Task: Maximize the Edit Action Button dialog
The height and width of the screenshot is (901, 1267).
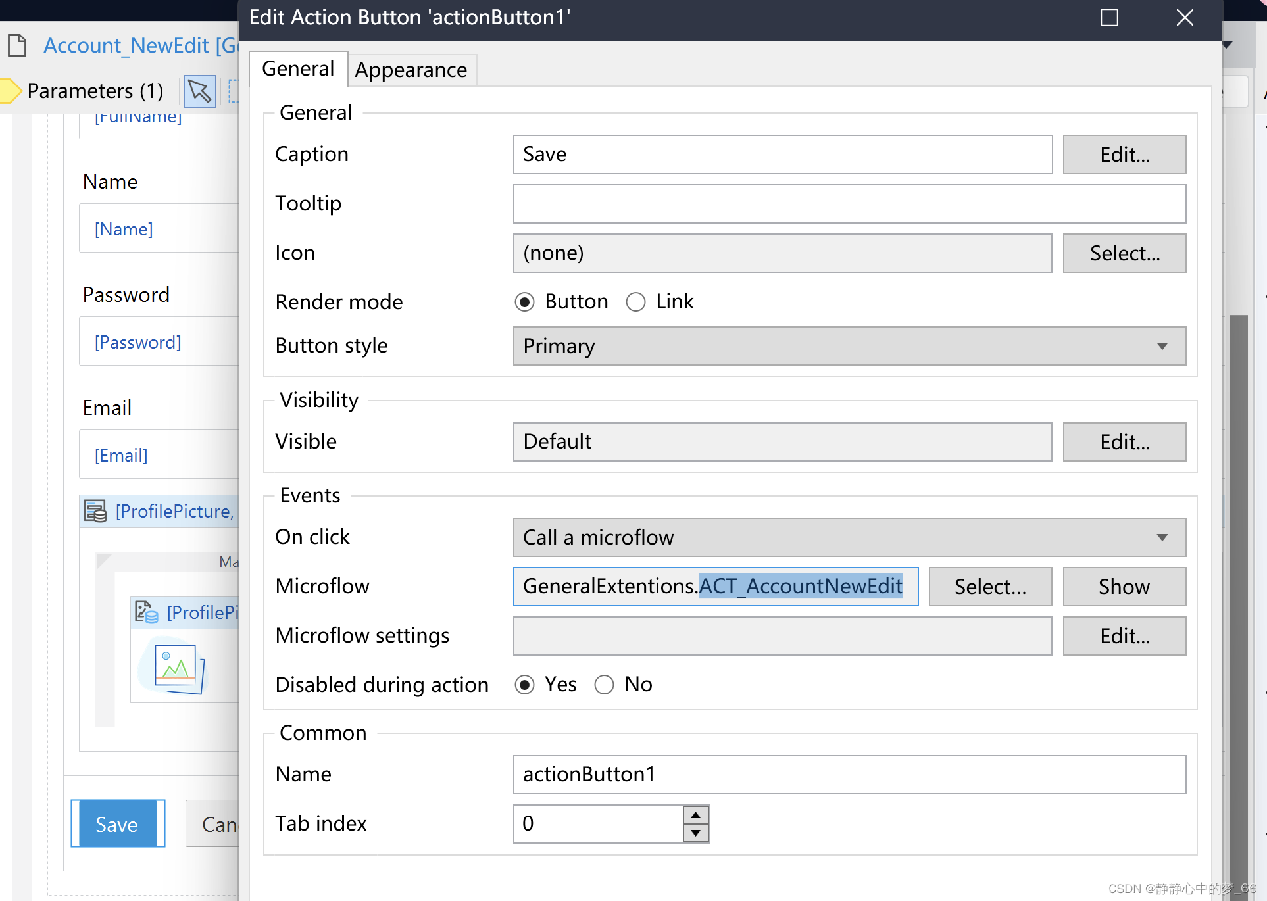Action: (x=1109, y=18)
